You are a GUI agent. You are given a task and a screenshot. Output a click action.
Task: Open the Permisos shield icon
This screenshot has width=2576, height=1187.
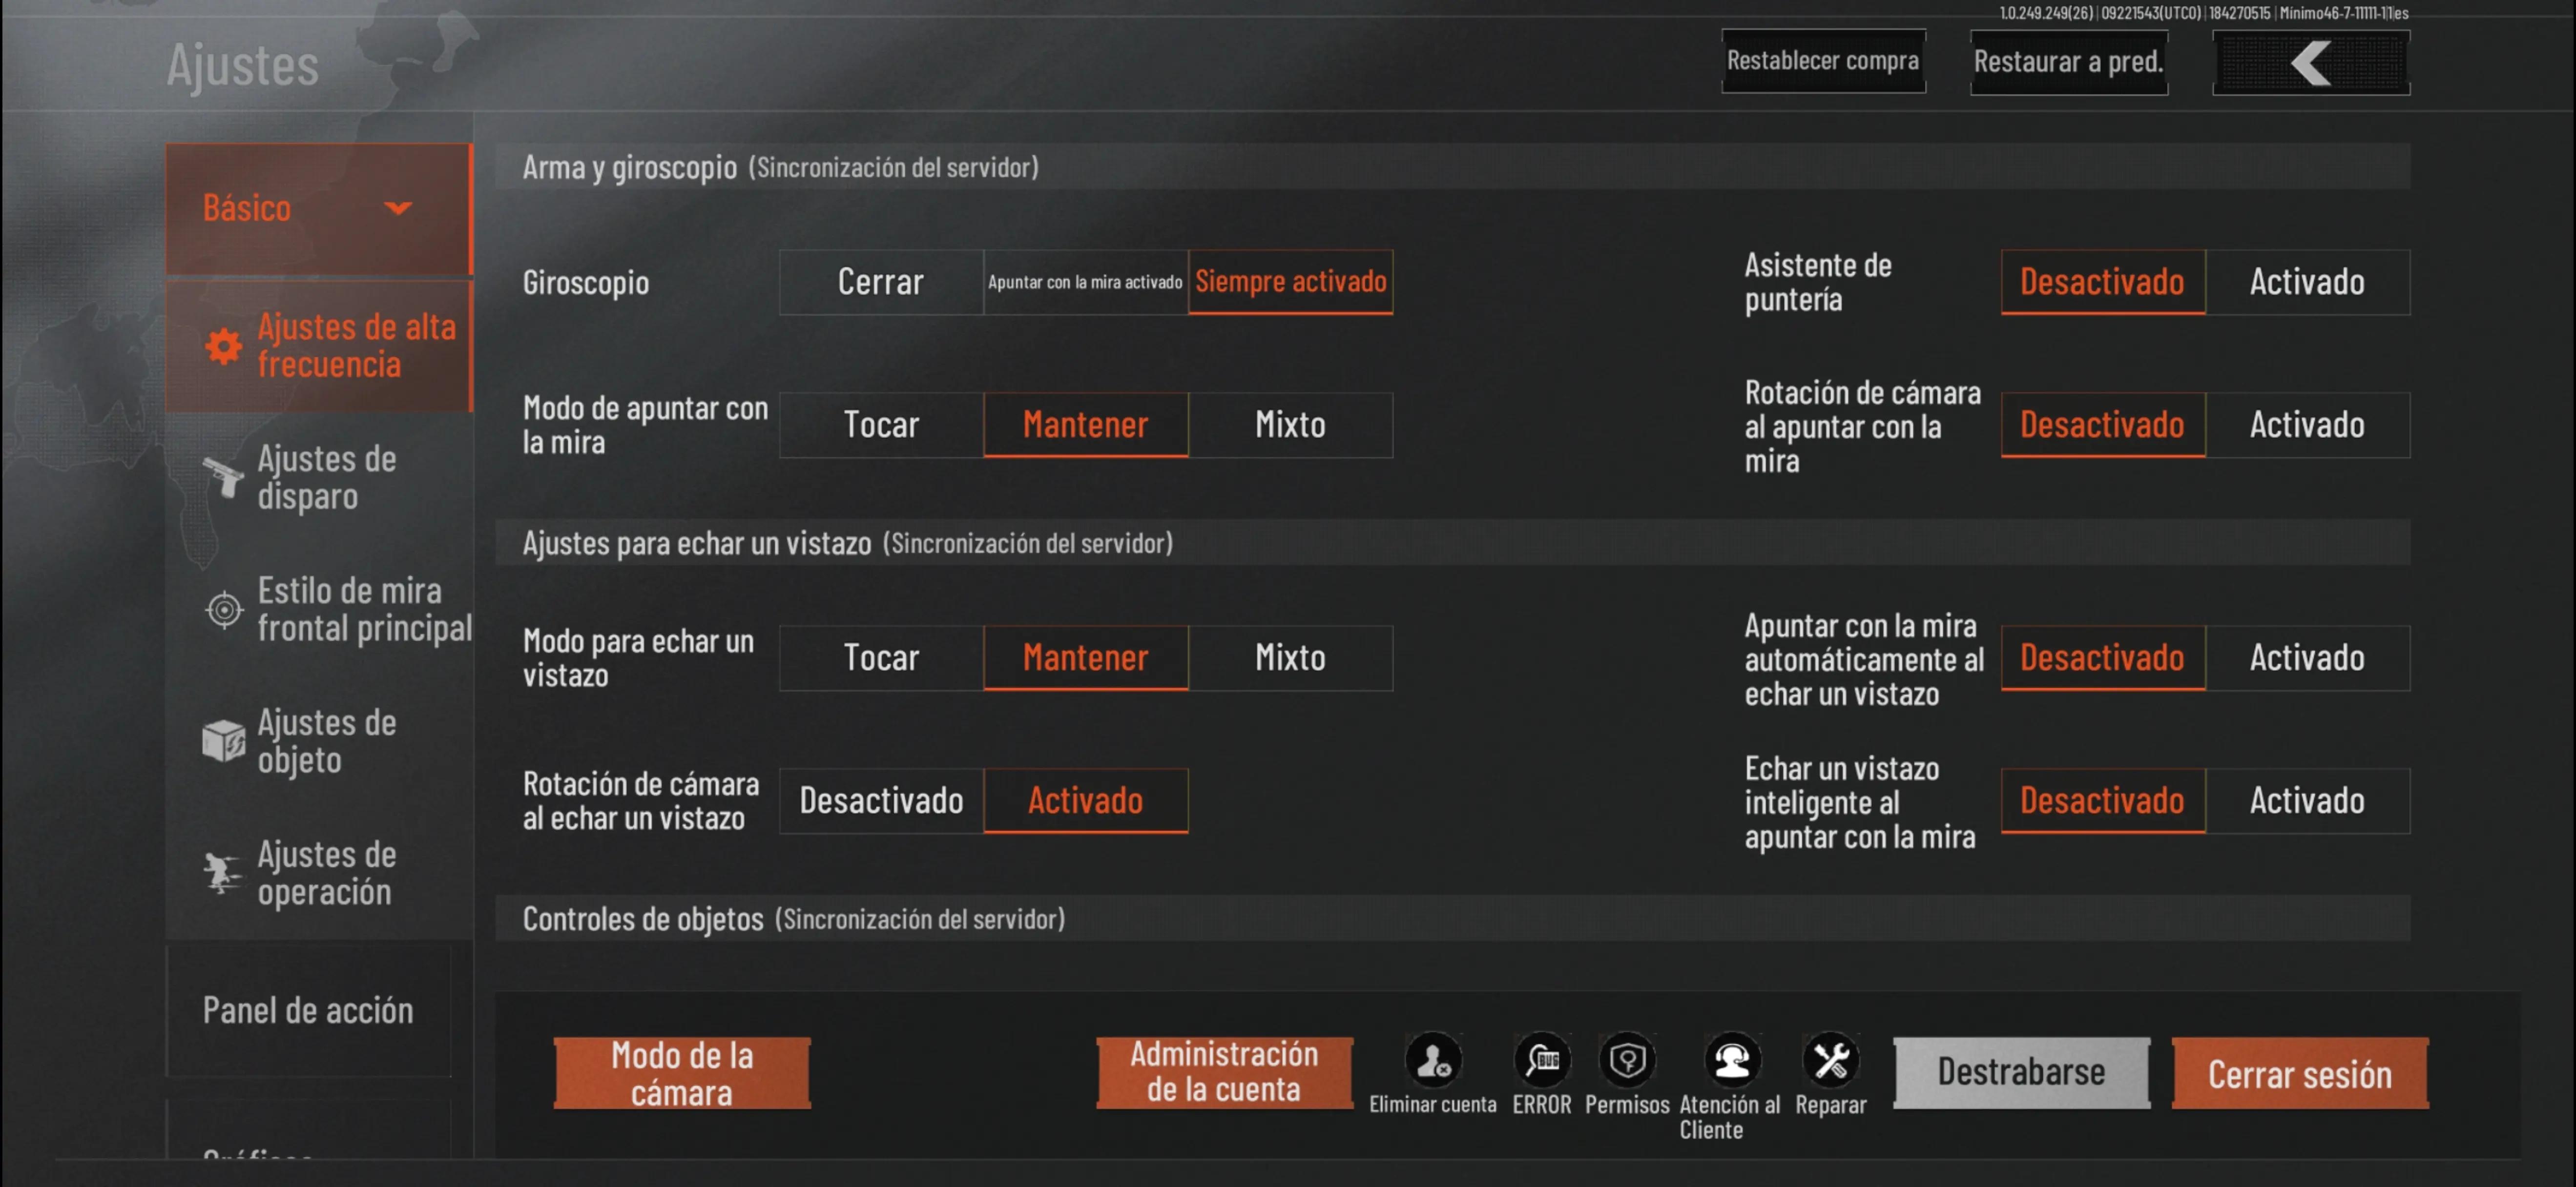[x=1627, y=1060]
